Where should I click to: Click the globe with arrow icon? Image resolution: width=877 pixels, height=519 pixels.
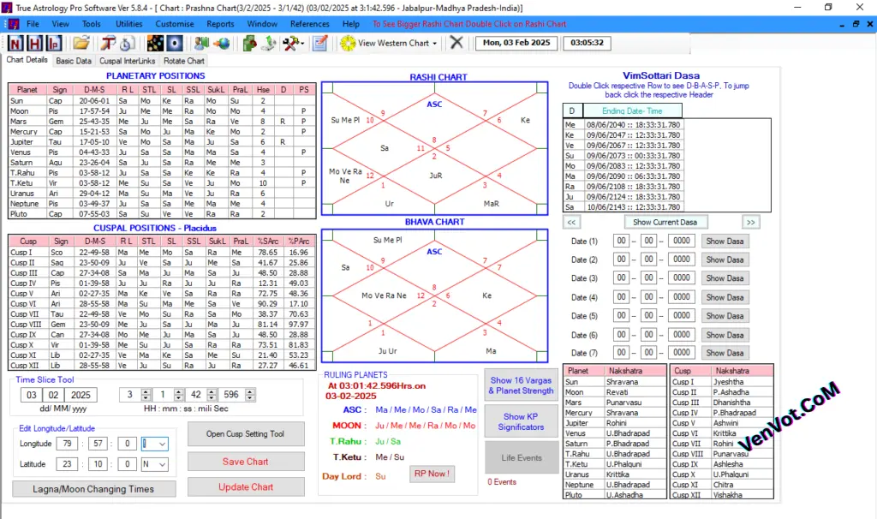point(222,43)
